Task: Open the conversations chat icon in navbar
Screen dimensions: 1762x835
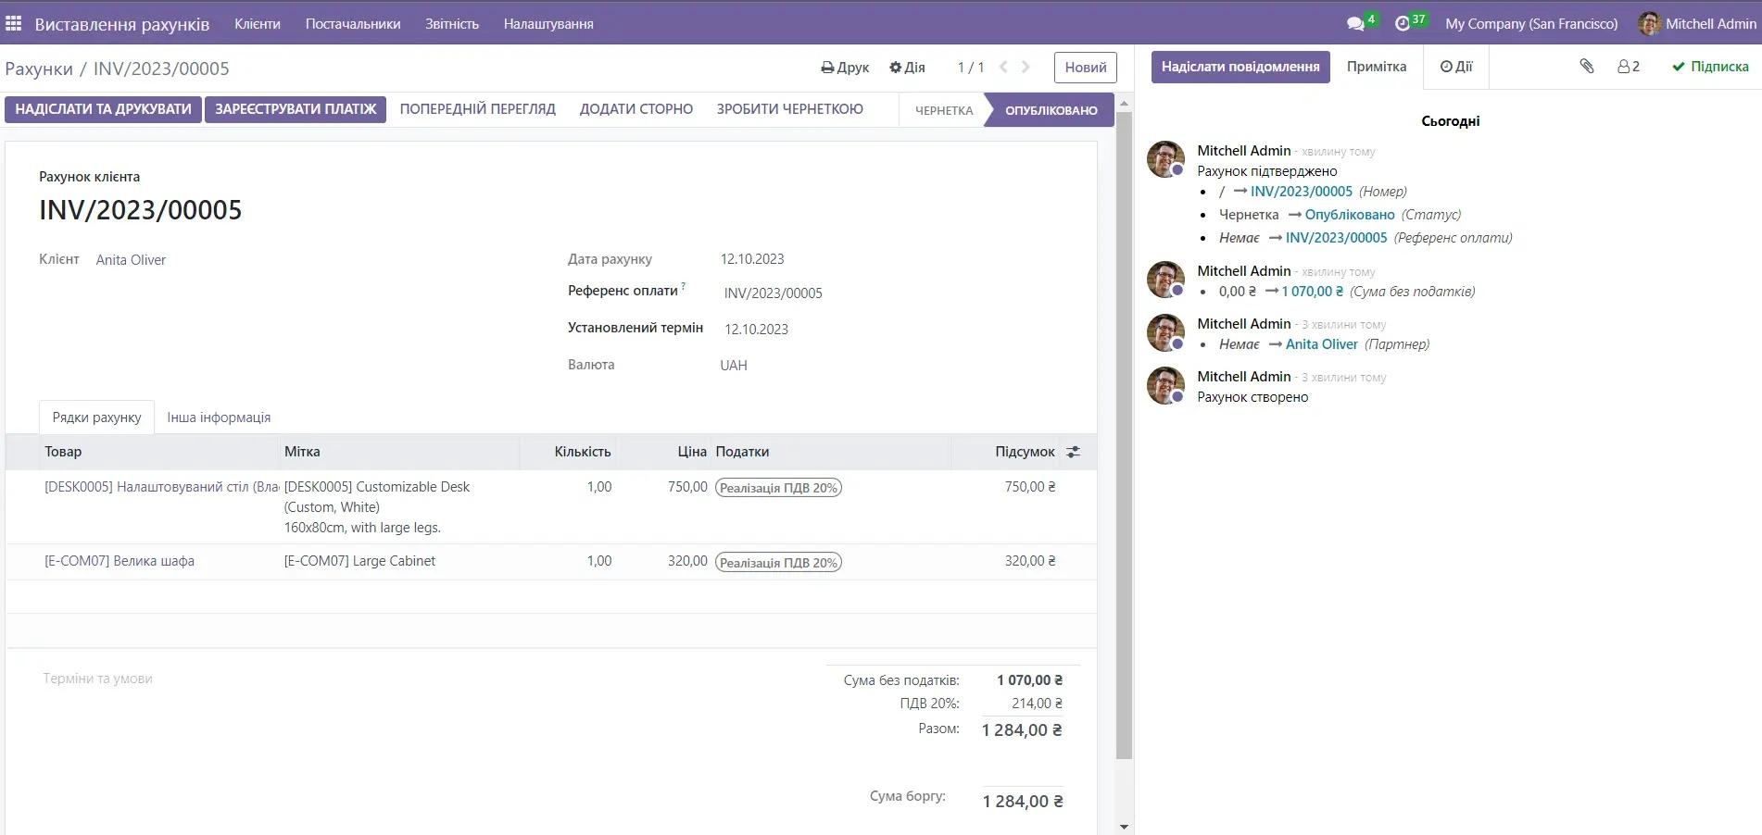Action: (x=1355, y=23)
